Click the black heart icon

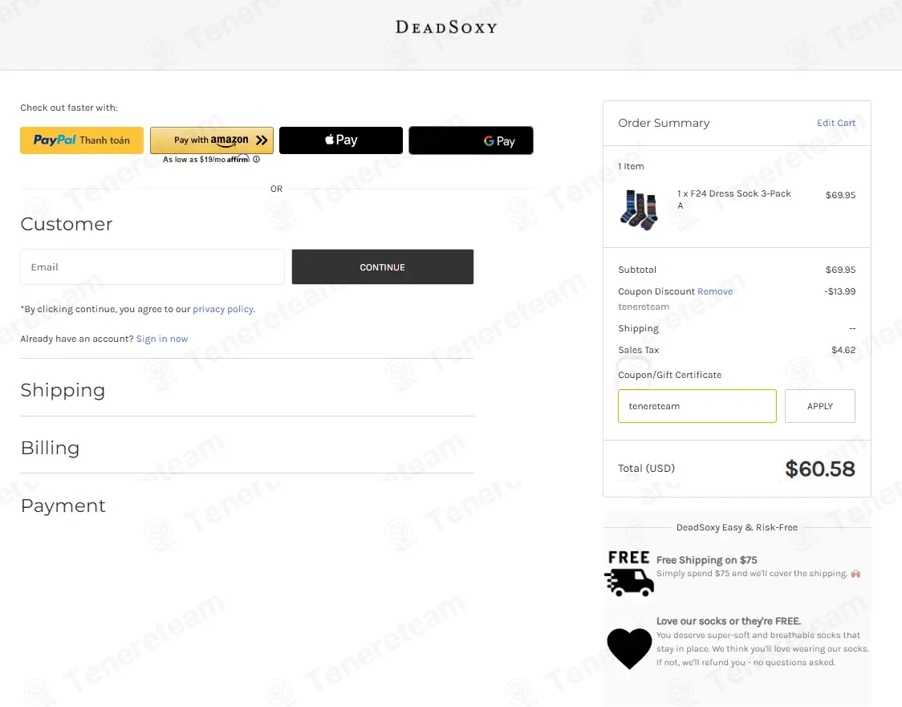point(630,648)
